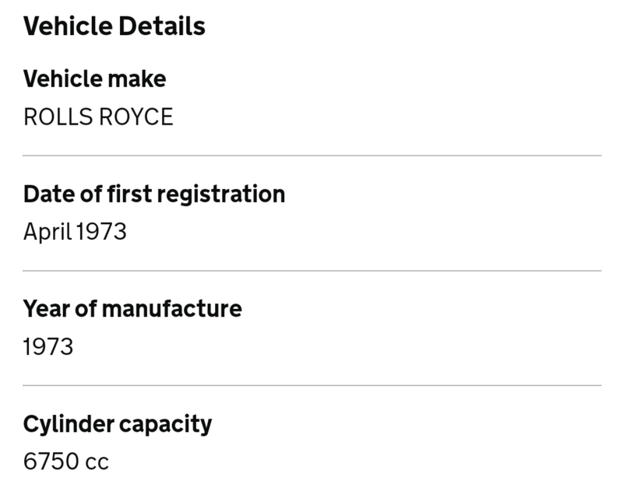Click the April 1973 registration value
The width and height of the screenshot is (623, 484).
click(x=75, y=231)
